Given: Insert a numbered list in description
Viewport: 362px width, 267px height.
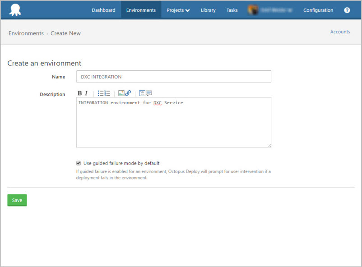Looking at the screenshot, I should coord(107,93).
